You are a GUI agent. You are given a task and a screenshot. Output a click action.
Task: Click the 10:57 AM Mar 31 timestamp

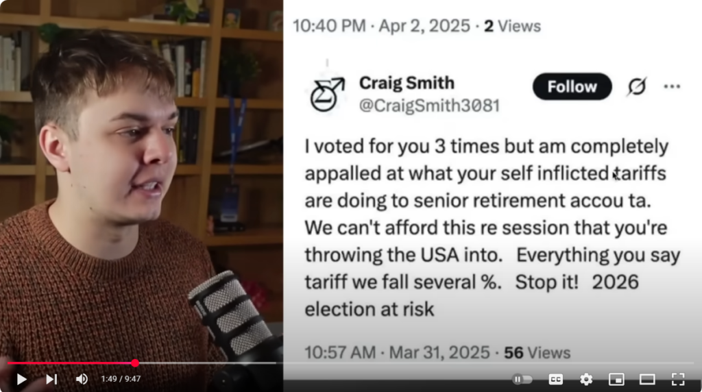pyautogui.click(x=398, y=353)
